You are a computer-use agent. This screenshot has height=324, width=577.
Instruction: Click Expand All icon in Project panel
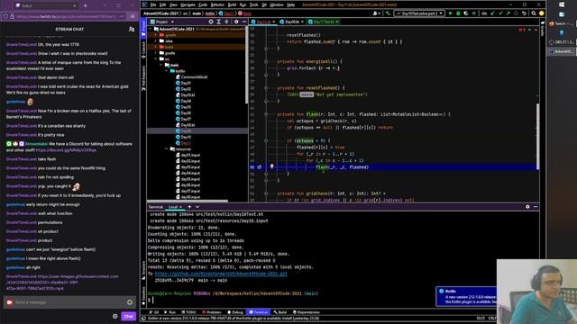[218, 22]
